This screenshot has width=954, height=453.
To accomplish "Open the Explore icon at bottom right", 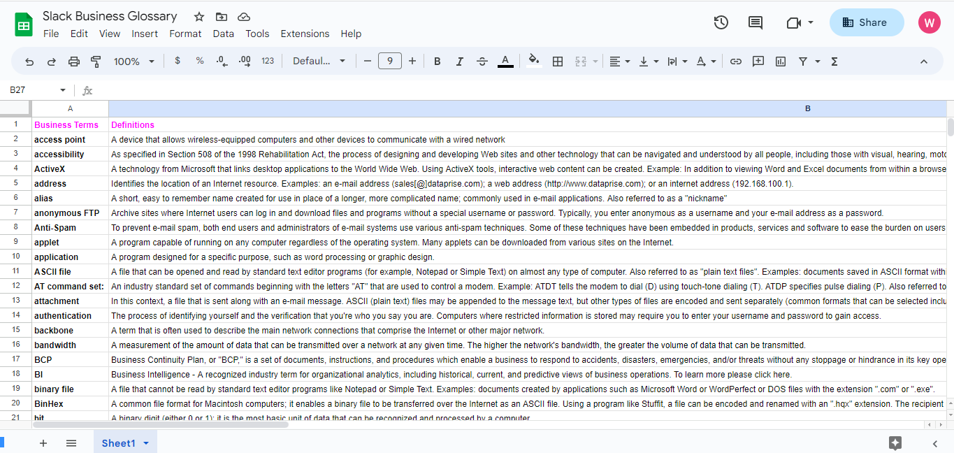I will coord(895,443).
